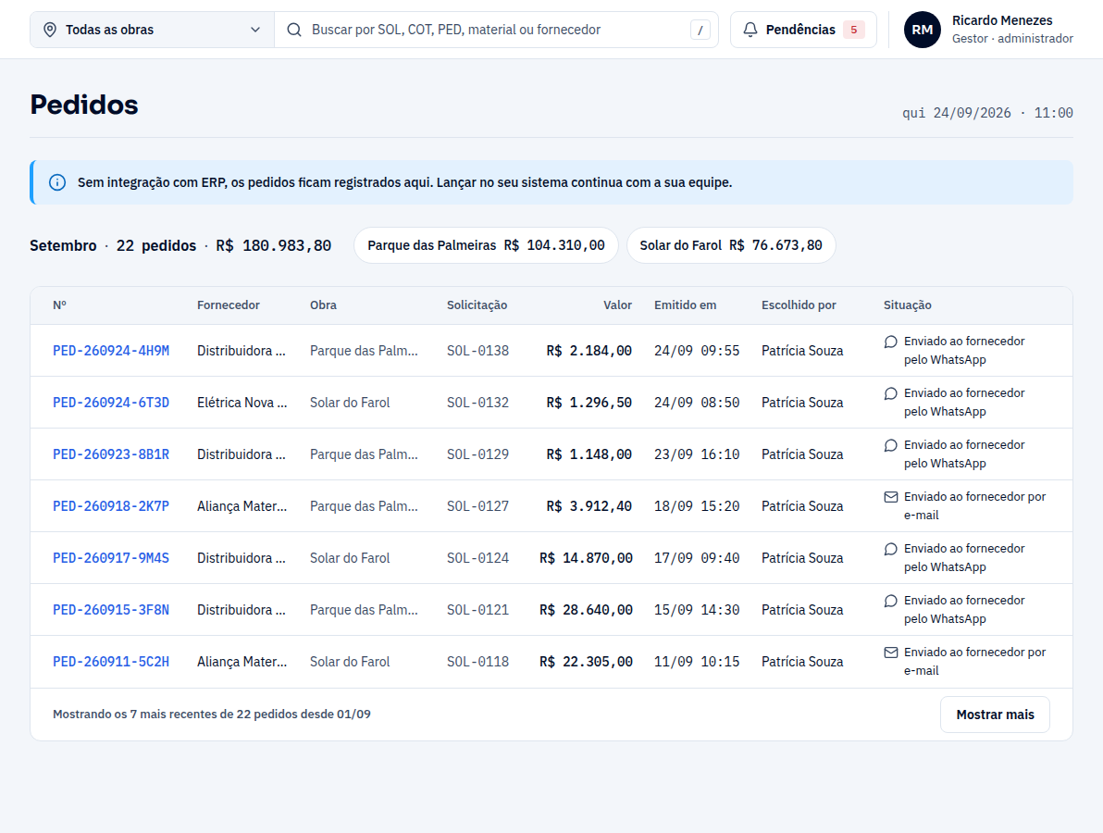1103x833 pixels.
Task: Click the bell icon in Pendências
Action: pos(750,30)
